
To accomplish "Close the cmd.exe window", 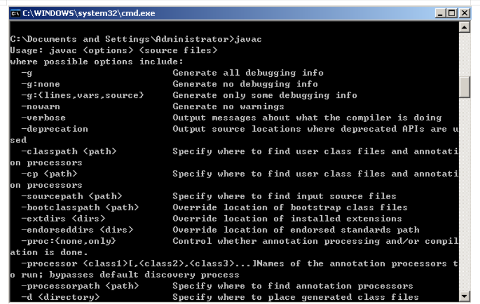I will click(x=464, y=13).
